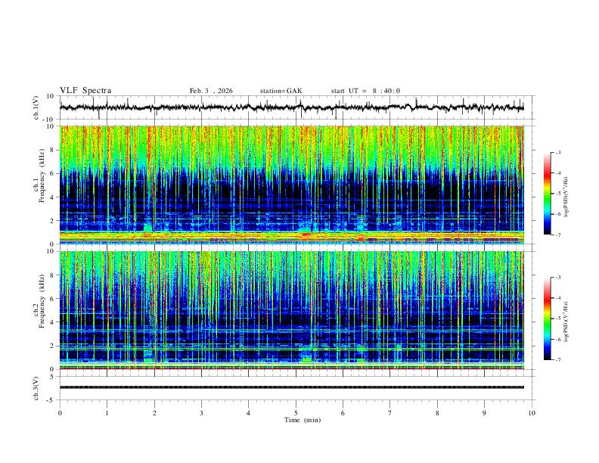
Task: Click the "4" kHz tick on the ch.2 spectrogram
Action: point(52,322)
